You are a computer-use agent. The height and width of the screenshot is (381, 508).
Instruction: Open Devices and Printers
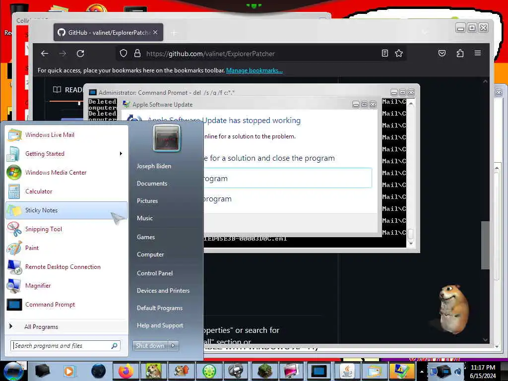163,291
